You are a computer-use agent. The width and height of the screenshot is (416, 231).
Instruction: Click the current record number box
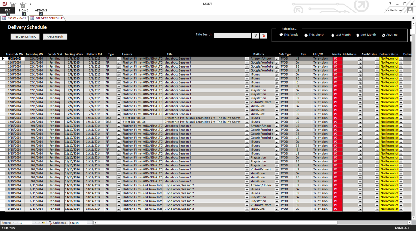tap(26, 223)
